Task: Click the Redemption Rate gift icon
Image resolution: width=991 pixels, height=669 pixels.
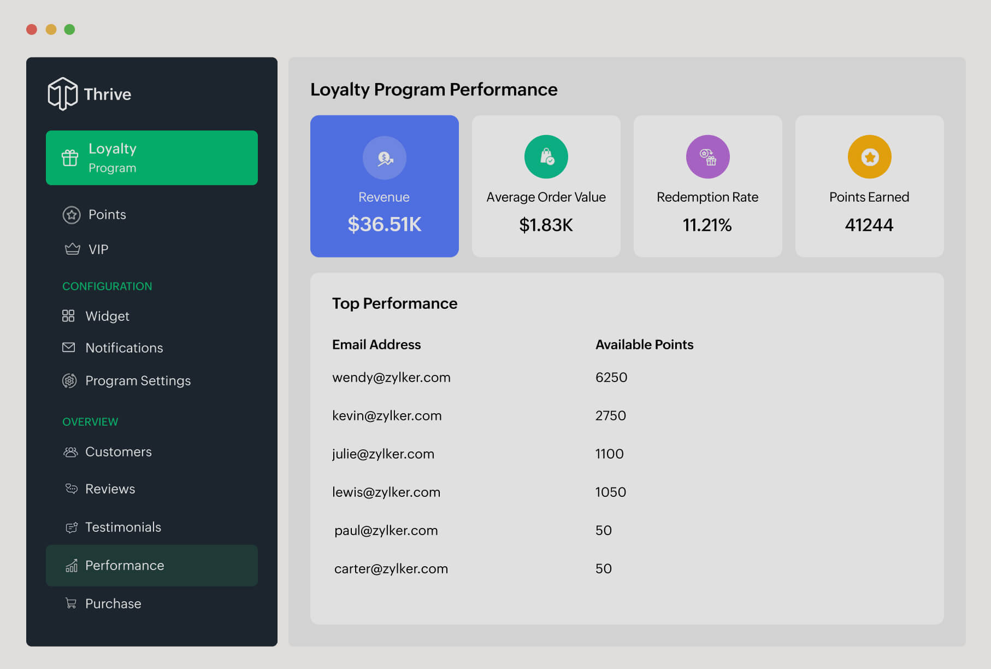Action: [707, 156]
